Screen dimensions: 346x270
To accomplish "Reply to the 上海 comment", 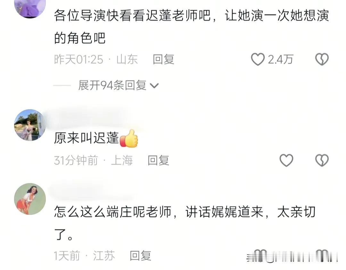I will (159, 160).
